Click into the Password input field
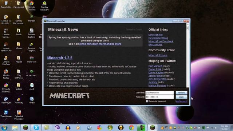The width and height of the screenshot is (233, 131). pyautogui.click(x=159, y=97)
